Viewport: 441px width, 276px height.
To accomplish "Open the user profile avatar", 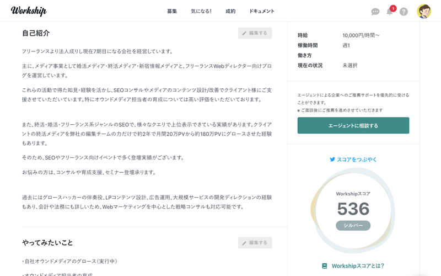I will [424, 12].
